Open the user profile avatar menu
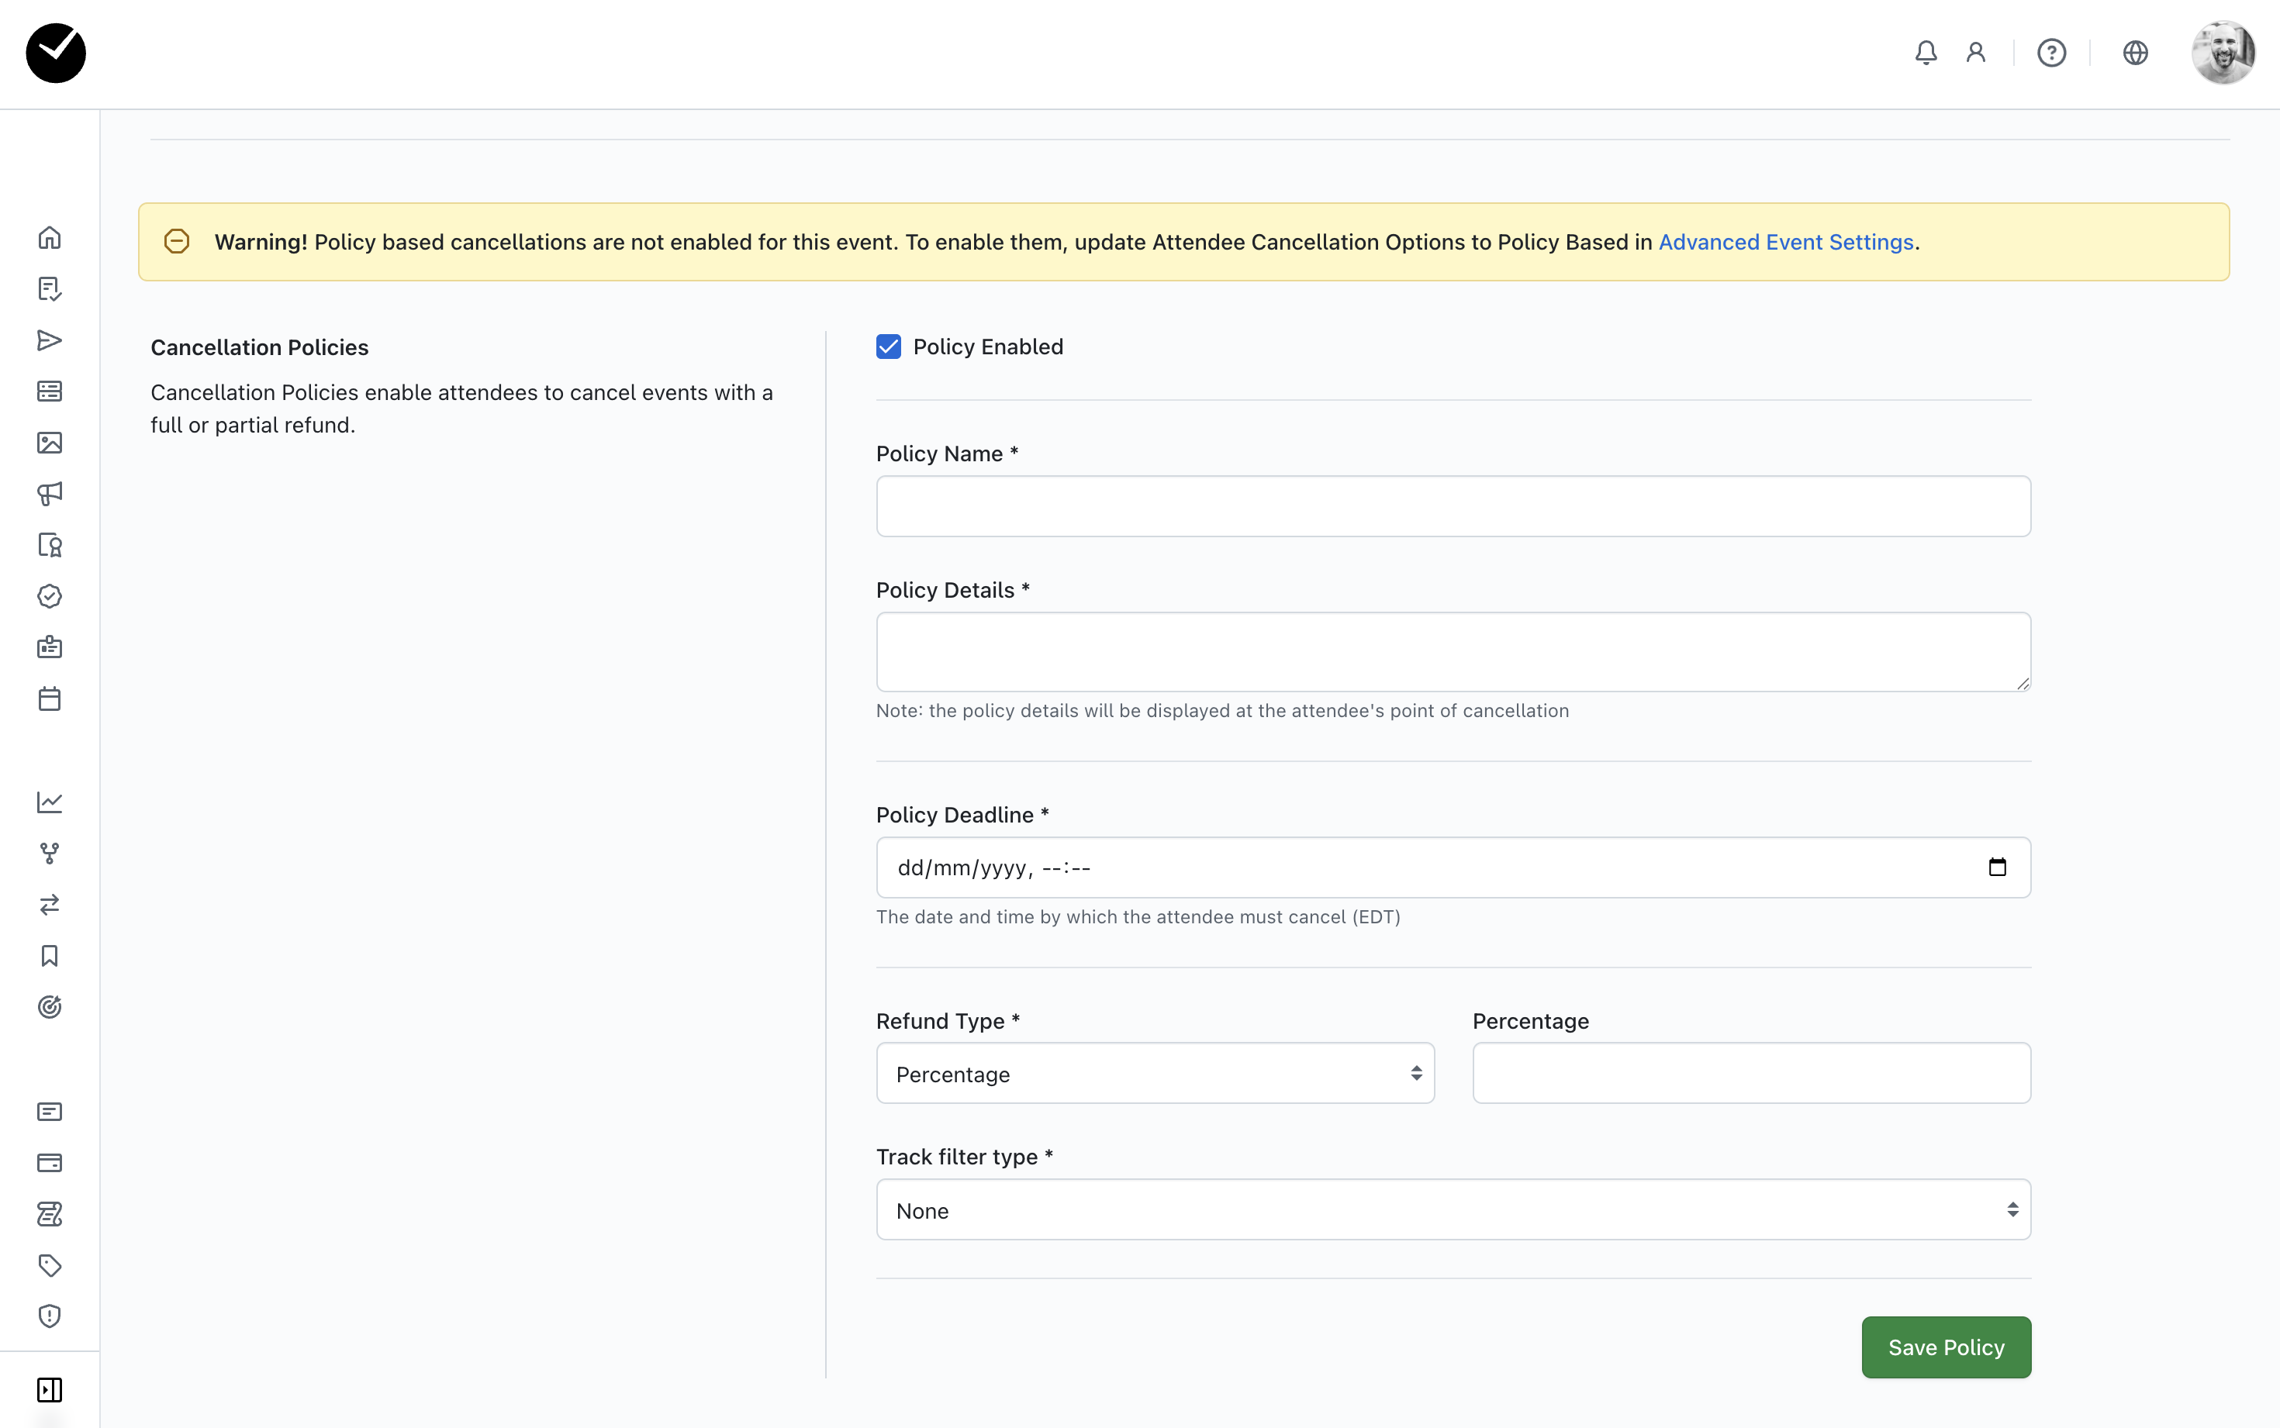The height and width of the screenshot is (1428, 2280). tap(2223, 53)
